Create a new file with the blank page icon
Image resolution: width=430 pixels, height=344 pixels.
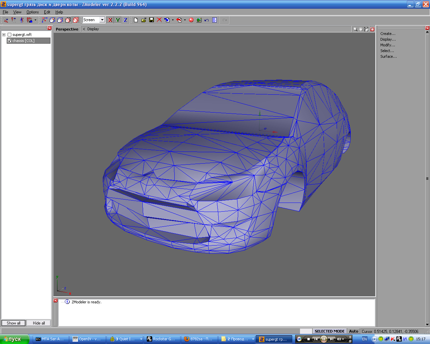pyautogui.click(x=136, y=20)
